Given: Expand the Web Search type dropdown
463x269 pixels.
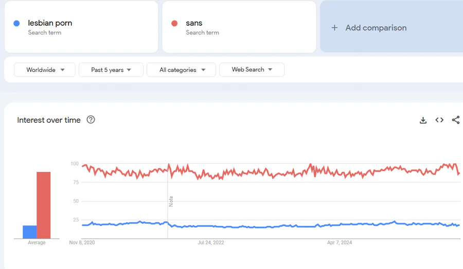Looking at the screenshot, I should point(252,70).
